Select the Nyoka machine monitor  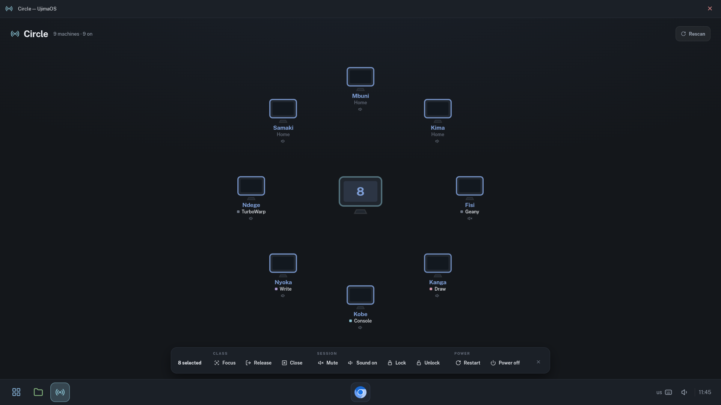(x=283, y=263)
